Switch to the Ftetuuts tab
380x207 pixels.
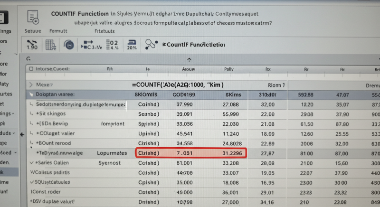coord(104,31)
